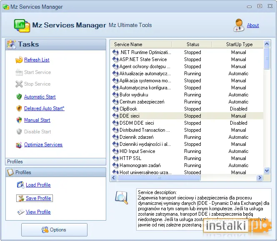The height and width of the screenshot is (241, 277).
Task: Click the Stop Service label
Action: tap(37, 84)
